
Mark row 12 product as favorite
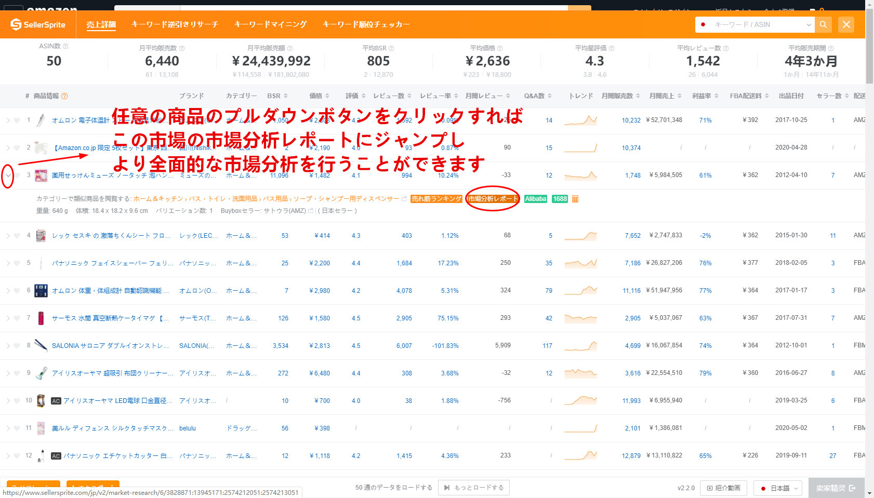point(17,455)
